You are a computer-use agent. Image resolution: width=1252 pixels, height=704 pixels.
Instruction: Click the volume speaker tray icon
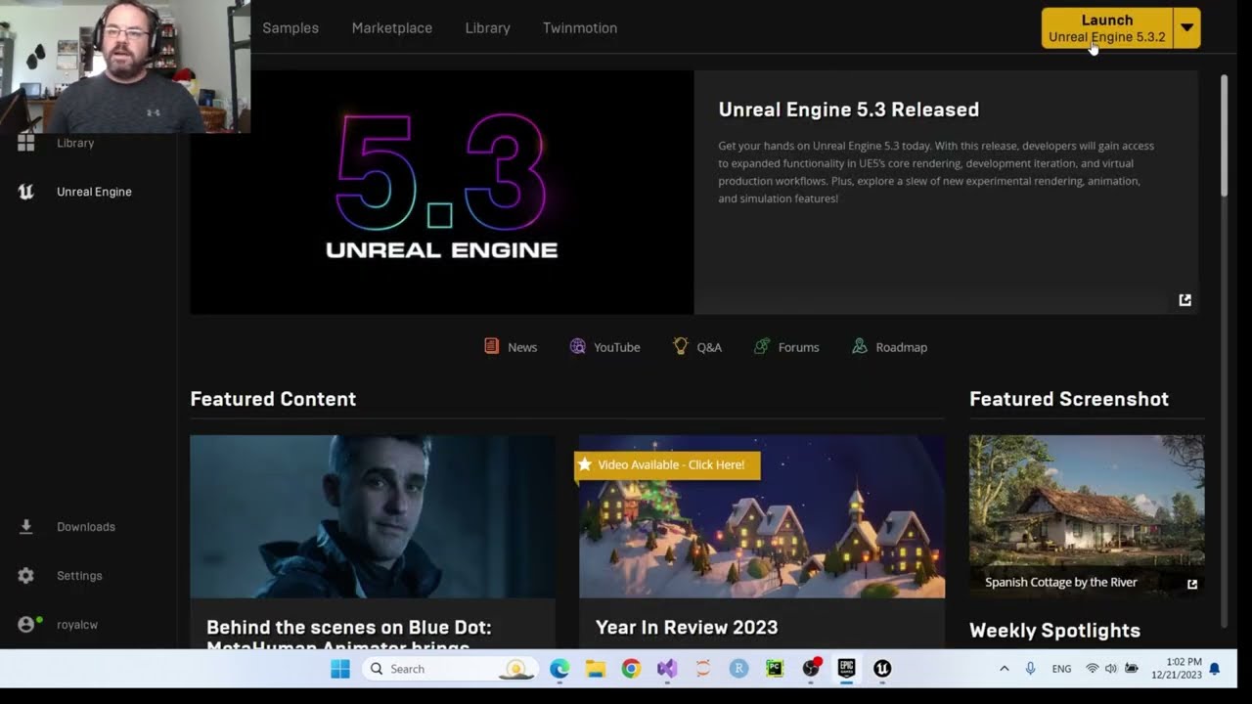coord(1111,669)
